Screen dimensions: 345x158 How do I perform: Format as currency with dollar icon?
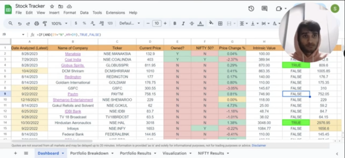click(76, 23)
